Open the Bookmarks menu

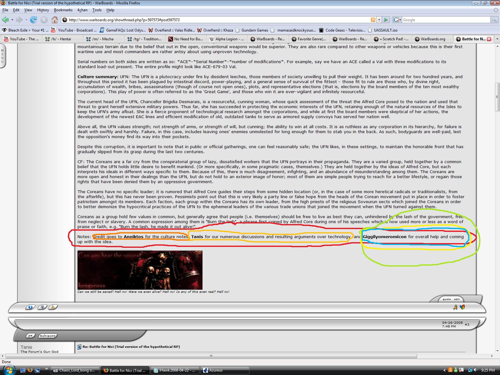[63, 10]
